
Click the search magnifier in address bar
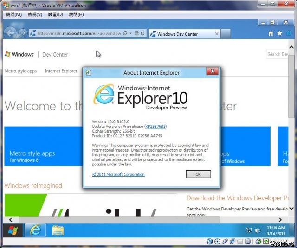pyautogui.click(x=125, y=33)
